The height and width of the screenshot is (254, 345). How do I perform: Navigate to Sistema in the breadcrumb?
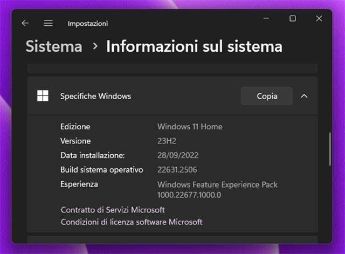coord(54,46)
